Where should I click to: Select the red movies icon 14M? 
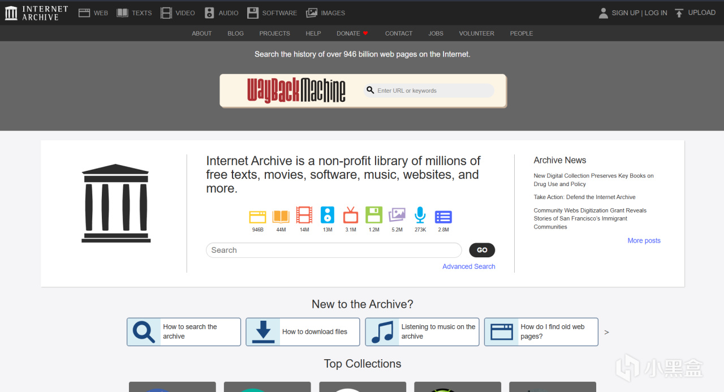pos(304,215)
